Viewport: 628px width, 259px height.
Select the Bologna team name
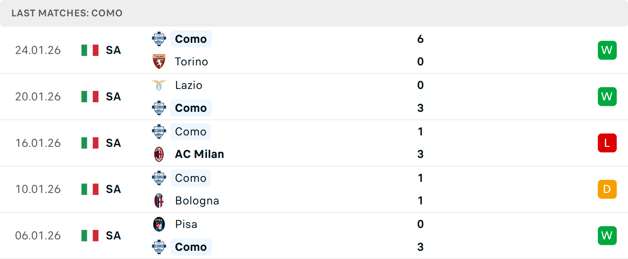197,200
